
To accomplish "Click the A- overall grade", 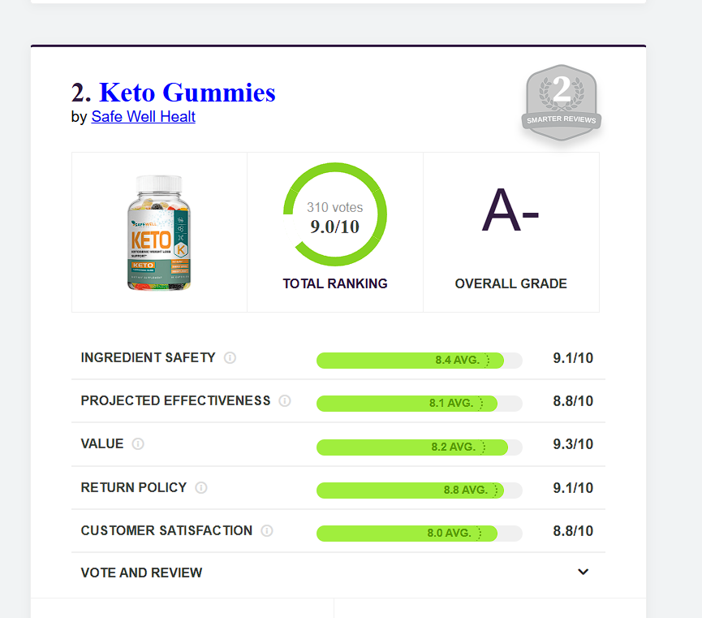I will click(510, 213).
